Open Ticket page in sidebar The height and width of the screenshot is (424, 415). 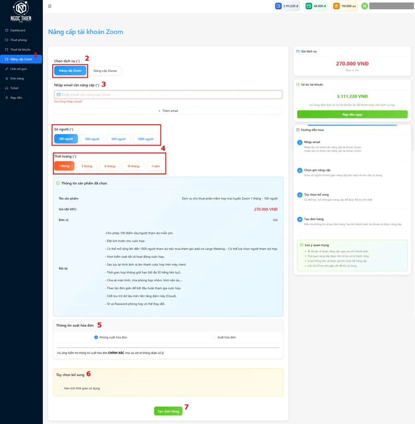point(14,88)
